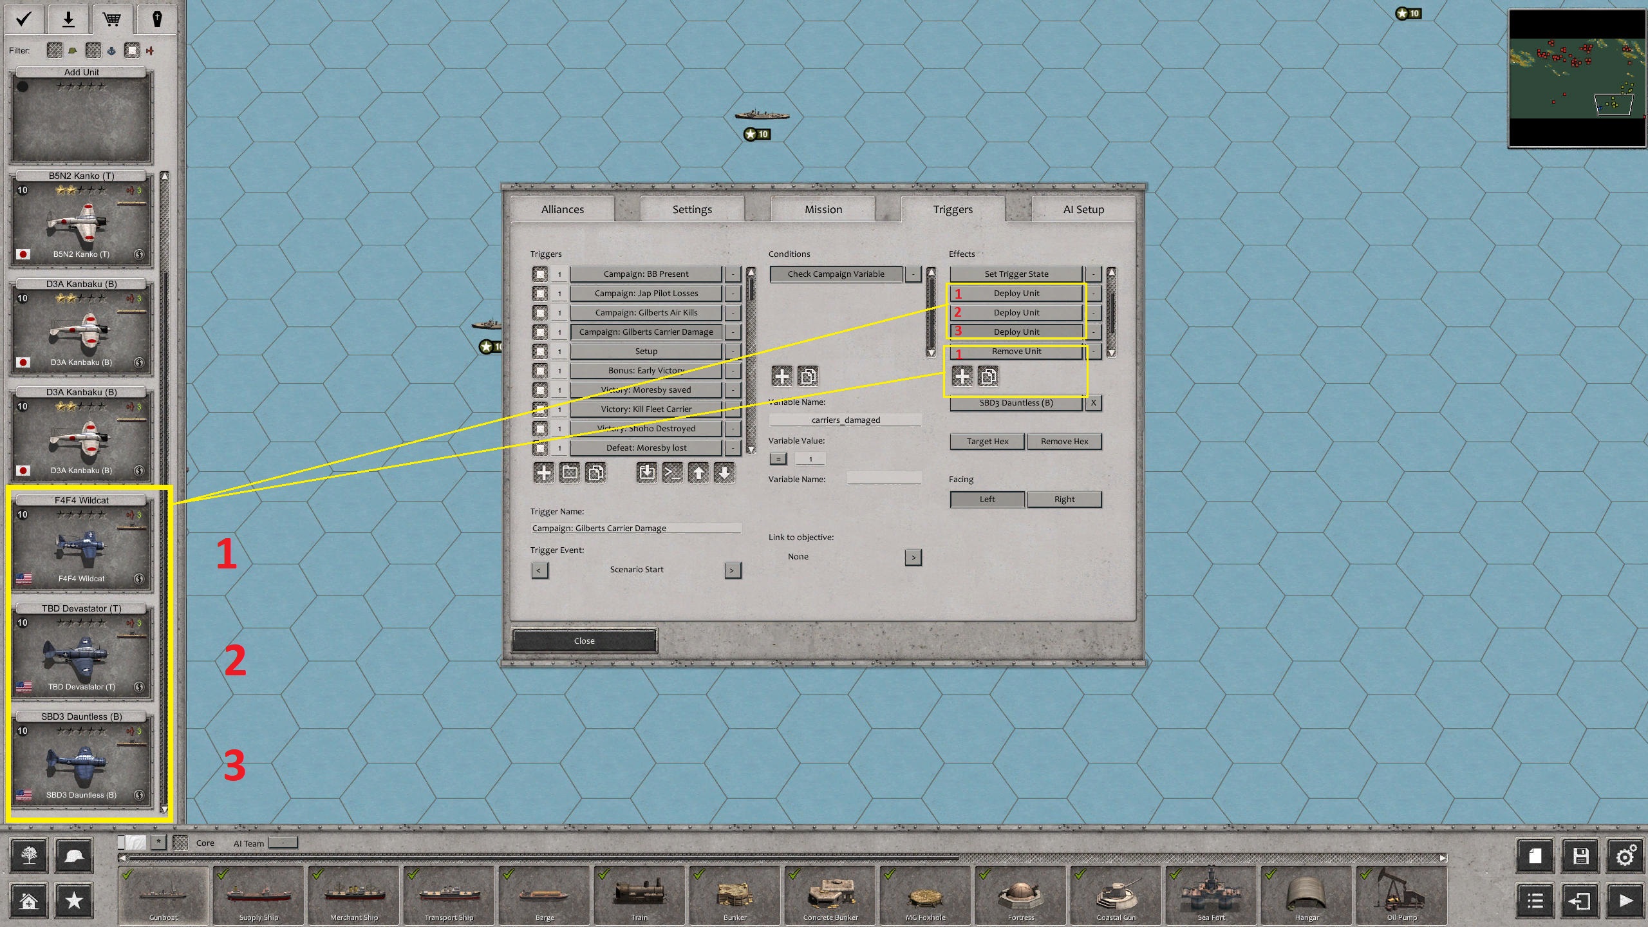Open the shopping cart purchase tab
The image size is (1648, 927).
click(112, 19)
